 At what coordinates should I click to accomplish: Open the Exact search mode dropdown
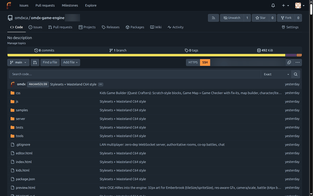tap(276, 74)
